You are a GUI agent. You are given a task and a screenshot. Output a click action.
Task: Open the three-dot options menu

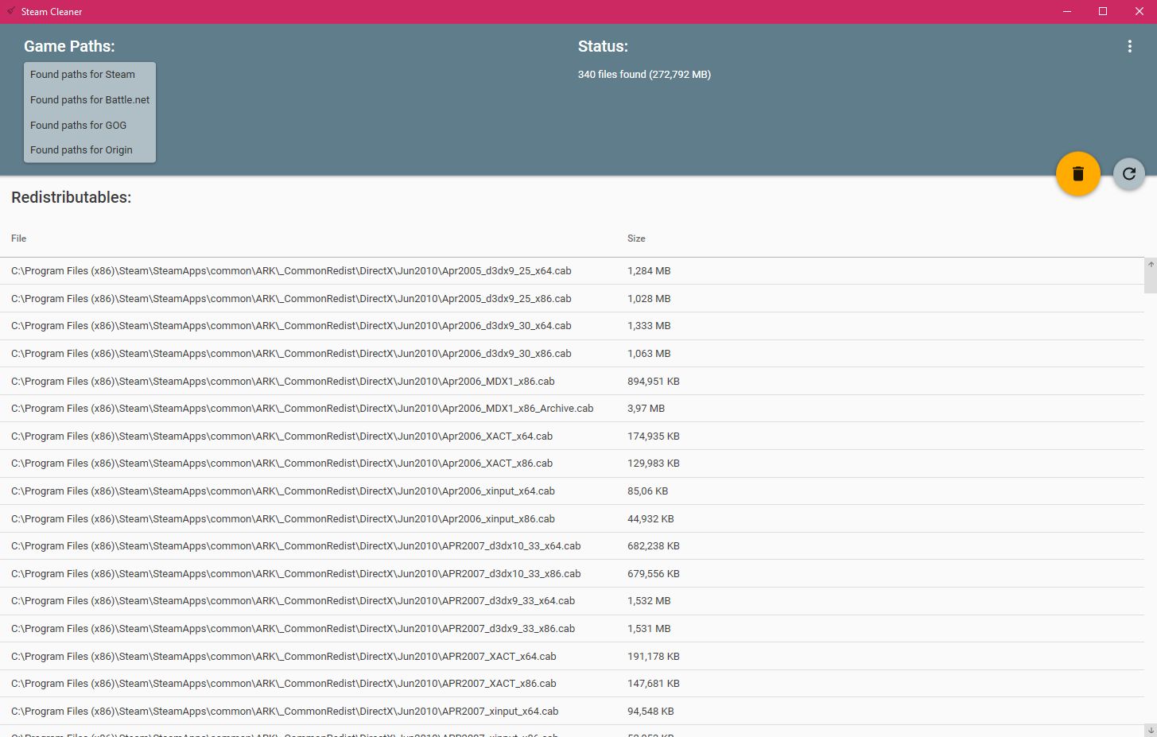(1129, 47)
